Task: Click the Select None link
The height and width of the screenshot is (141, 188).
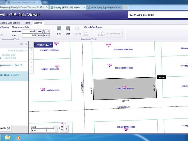Action: (10, 58)
